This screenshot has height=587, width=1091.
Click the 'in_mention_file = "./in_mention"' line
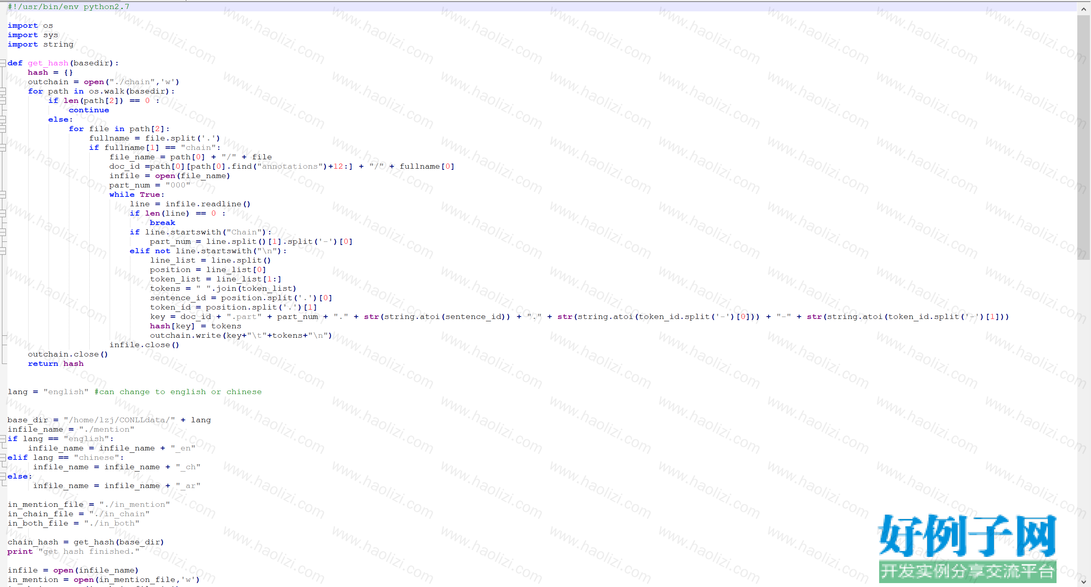click(x=89, y=504)
